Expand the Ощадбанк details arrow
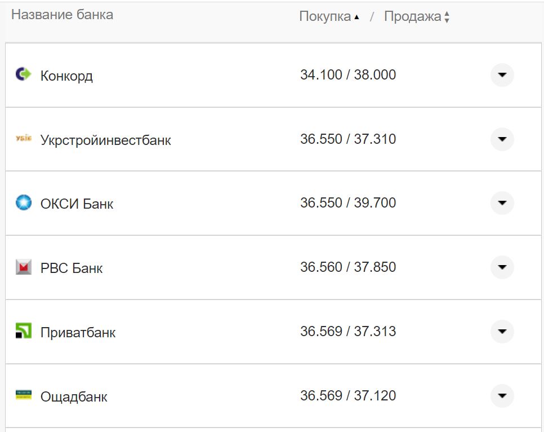 click(x=502, y=396)
